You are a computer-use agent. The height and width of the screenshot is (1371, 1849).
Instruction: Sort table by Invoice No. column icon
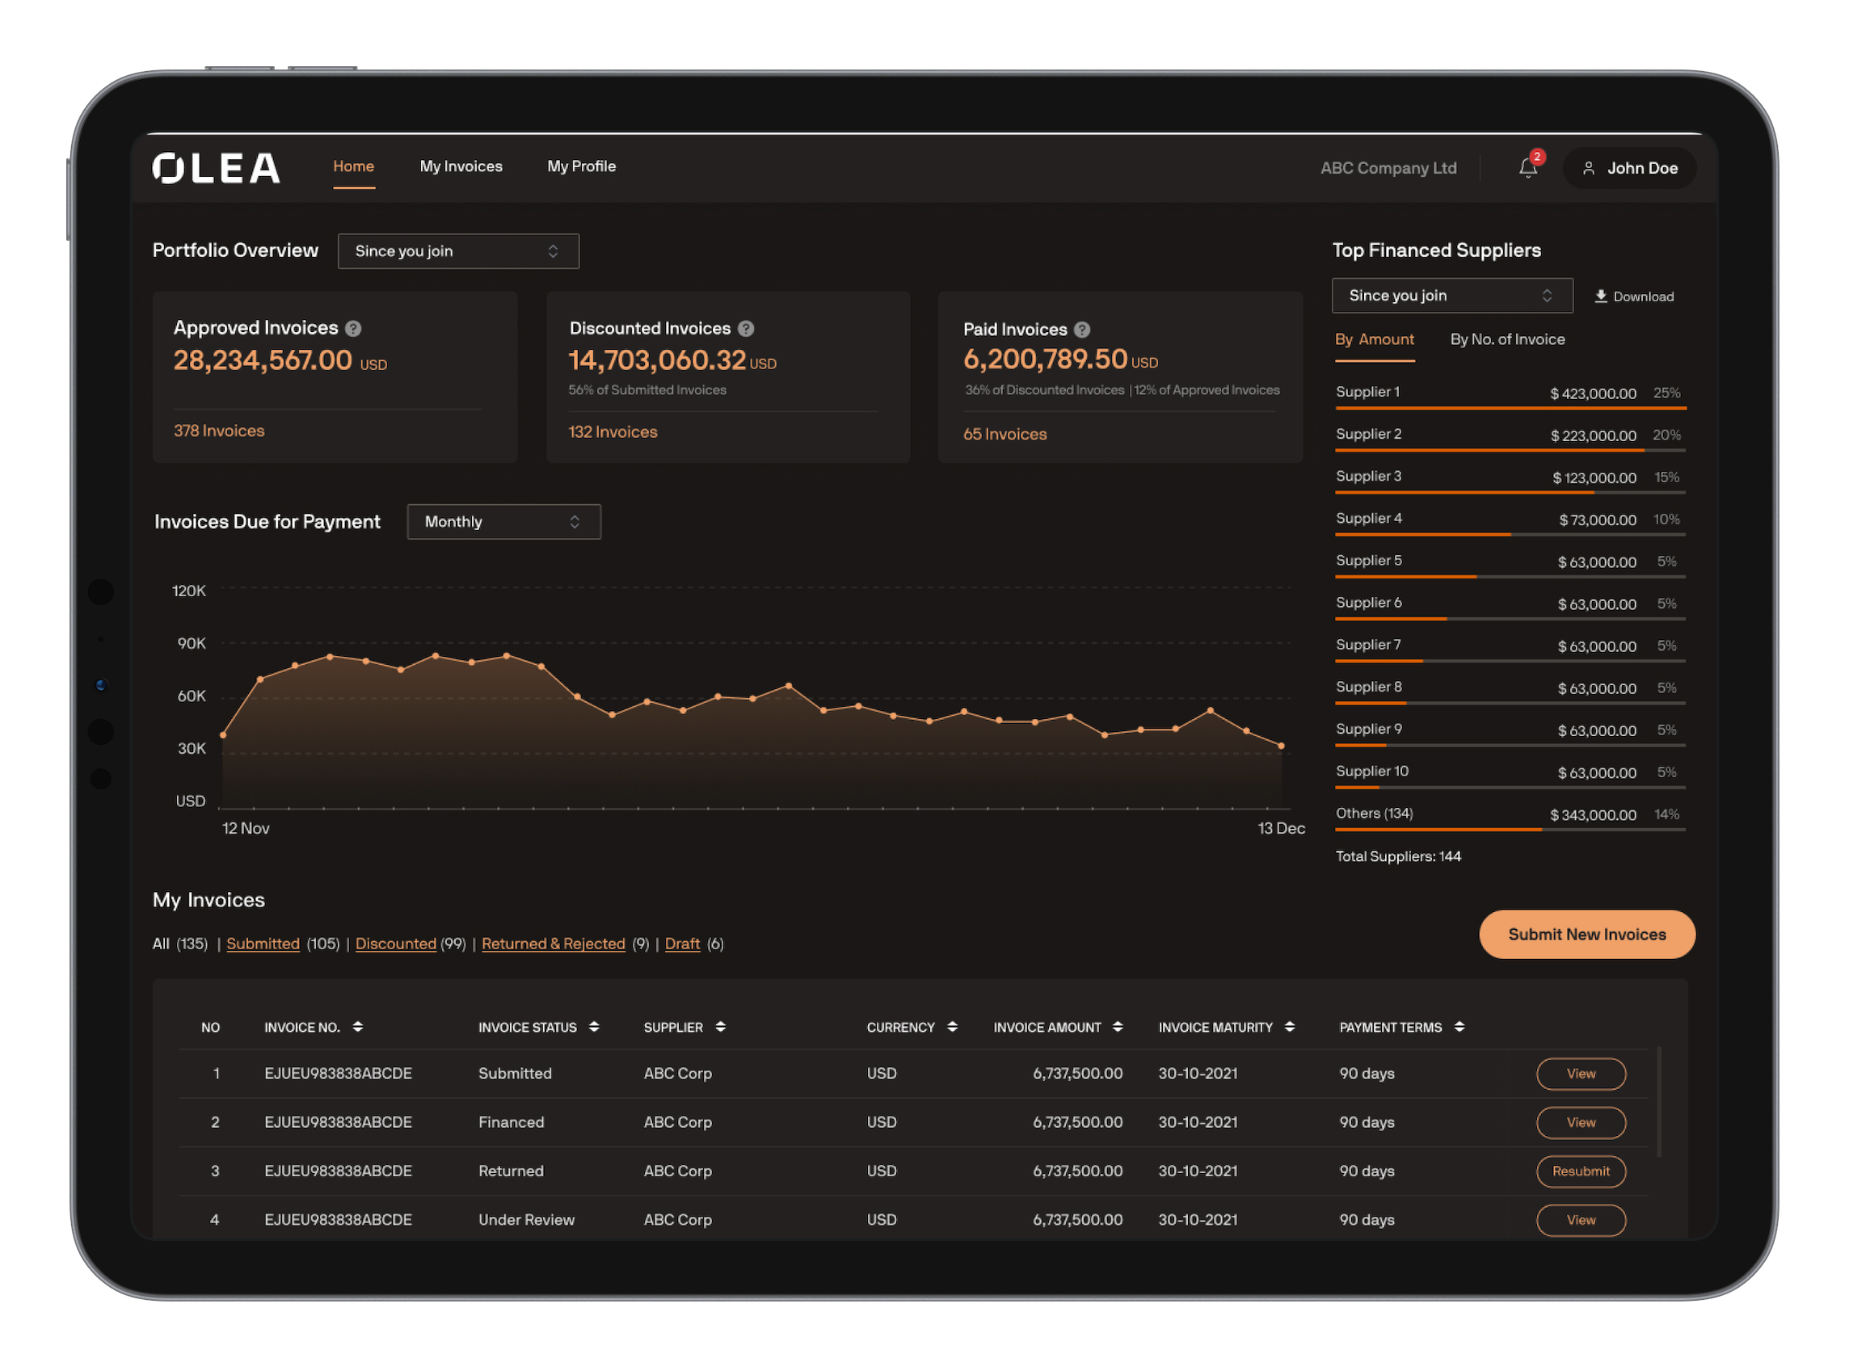click(x=358, y=1027)
